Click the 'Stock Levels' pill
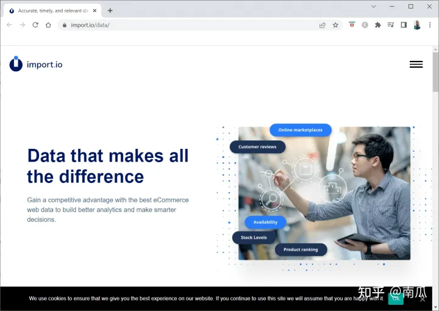 (x=254, y=238)
